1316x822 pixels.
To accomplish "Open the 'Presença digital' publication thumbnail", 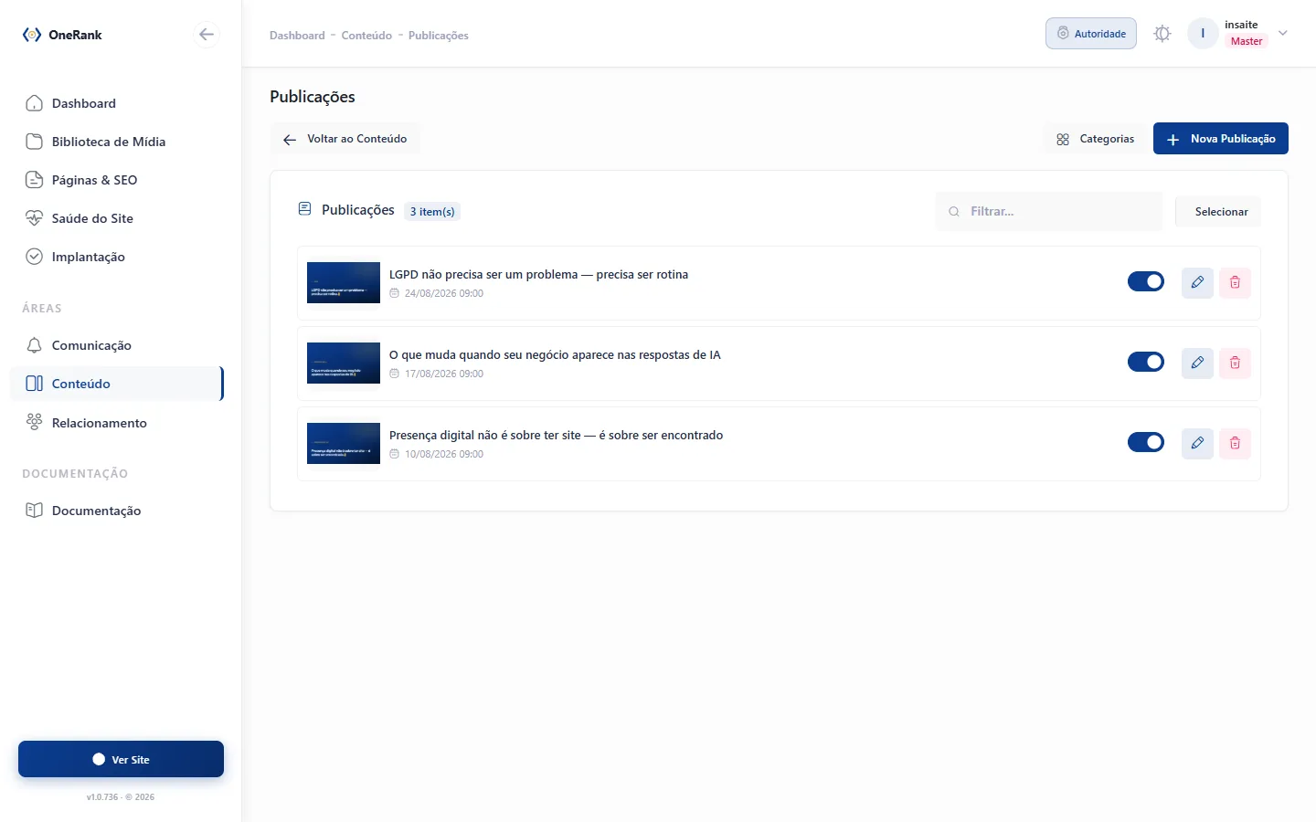I will pyautogui.click(x=344, y=444).
